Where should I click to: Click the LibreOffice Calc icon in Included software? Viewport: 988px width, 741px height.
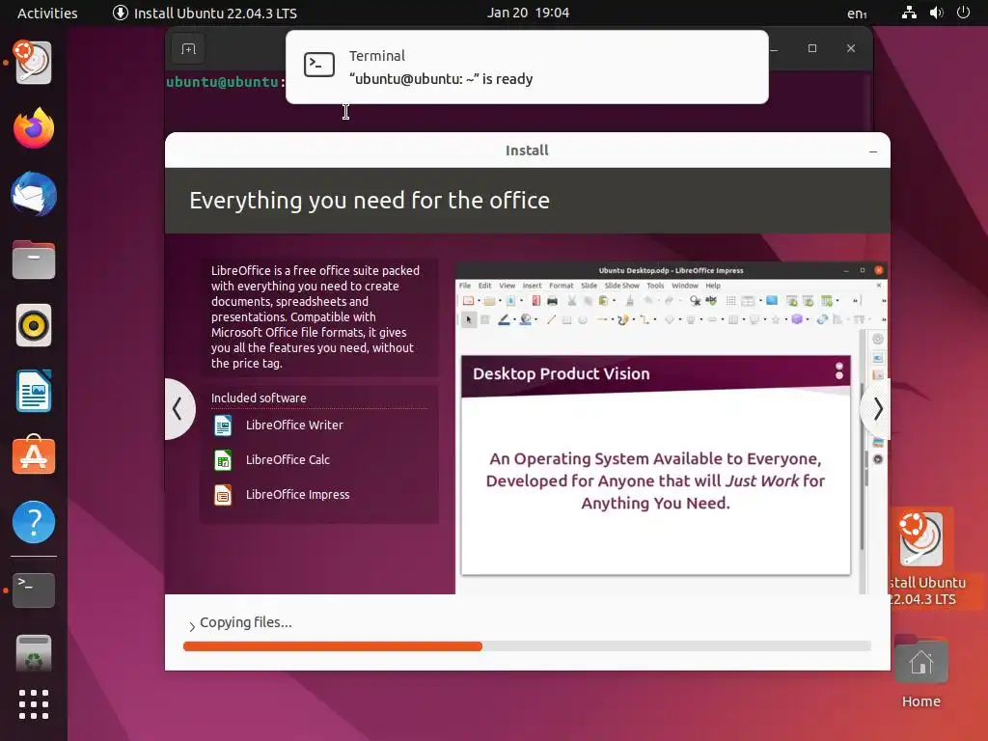[x=223, y=460]
